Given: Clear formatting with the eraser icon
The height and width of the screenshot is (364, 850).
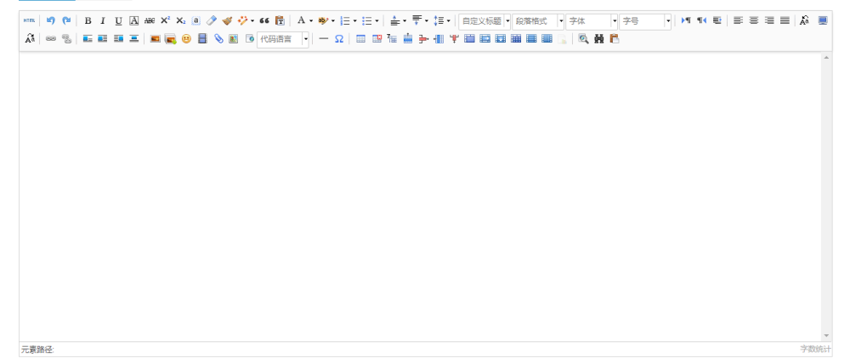Looking at the screenshot, I should click(x=212, y=20).
